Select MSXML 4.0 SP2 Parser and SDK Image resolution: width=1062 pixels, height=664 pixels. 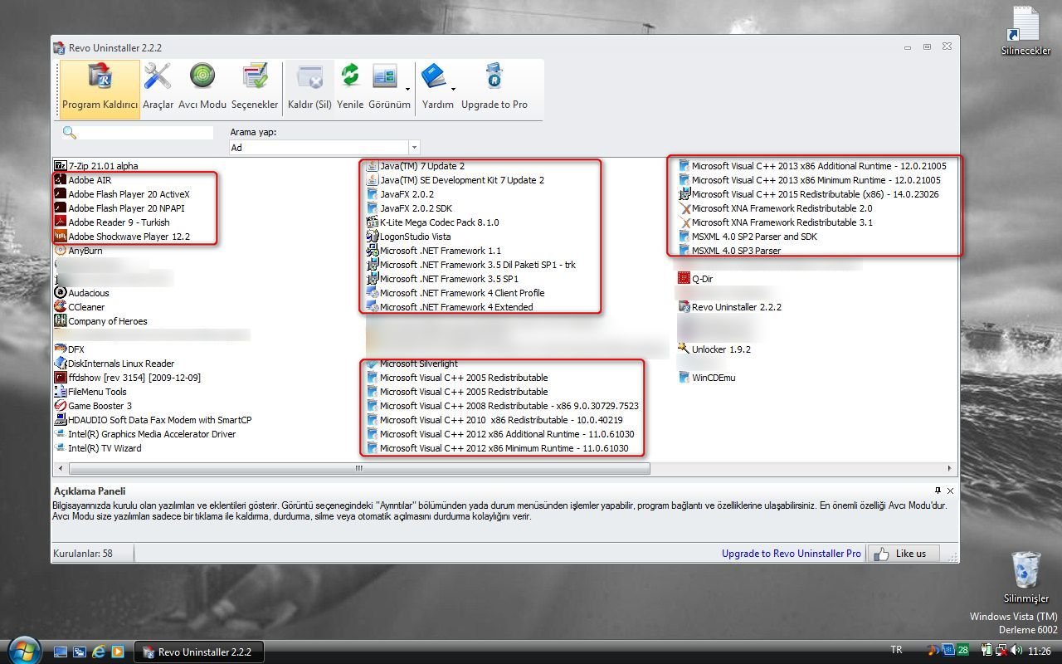[749, 237]
